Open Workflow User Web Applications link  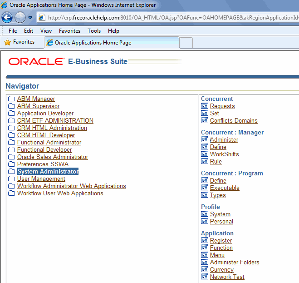point(60,193)
